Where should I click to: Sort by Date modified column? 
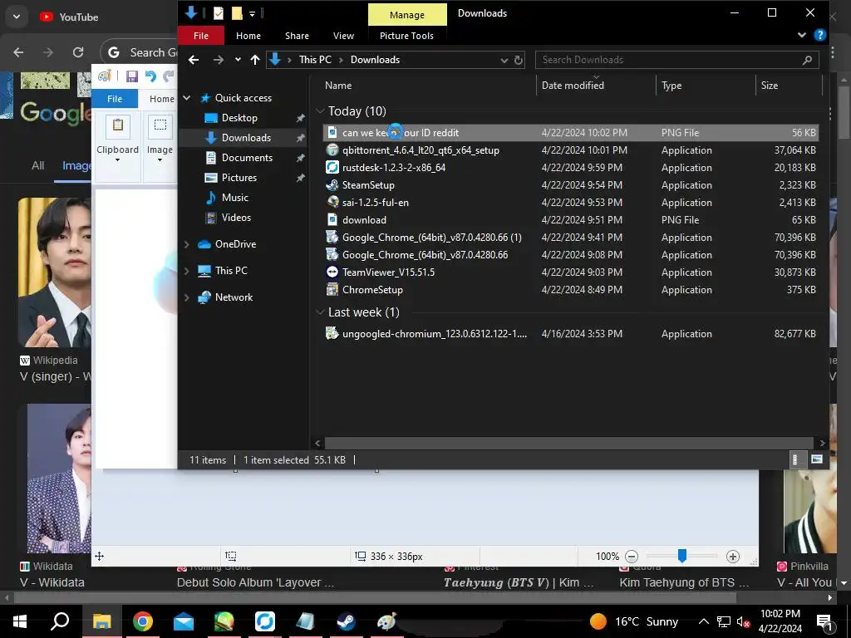(573, 86)
